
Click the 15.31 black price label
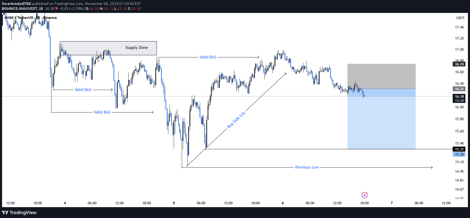point(459,149)
